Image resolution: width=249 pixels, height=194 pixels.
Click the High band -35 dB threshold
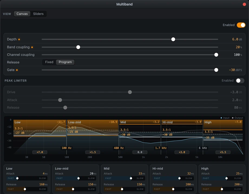[x=209, y=138]
